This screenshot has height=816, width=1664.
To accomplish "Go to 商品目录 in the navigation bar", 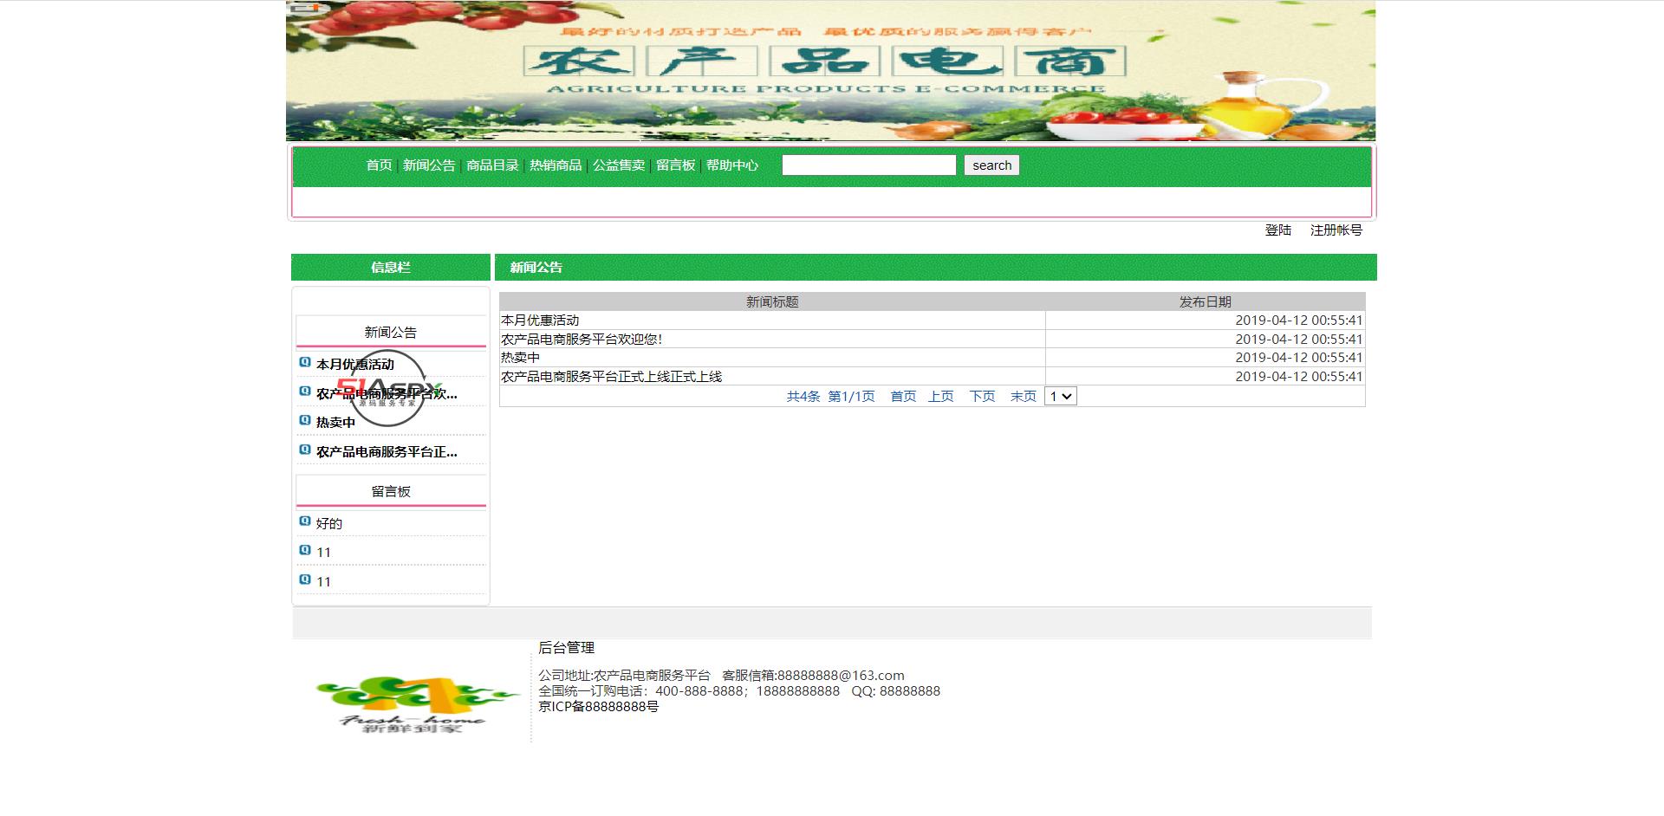I will point(492,165).
